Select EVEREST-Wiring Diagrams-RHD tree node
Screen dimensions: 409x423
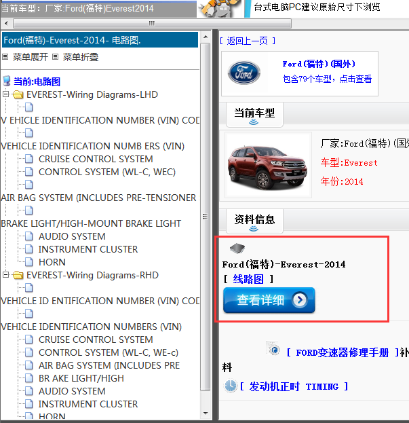tap(92, 275)
